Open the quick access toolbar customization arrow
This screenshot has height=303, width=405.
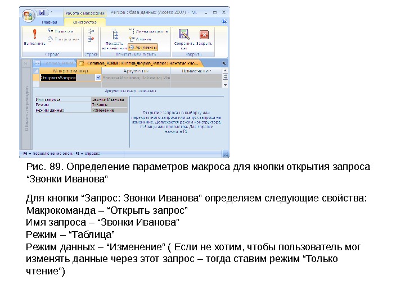(52, 12)
